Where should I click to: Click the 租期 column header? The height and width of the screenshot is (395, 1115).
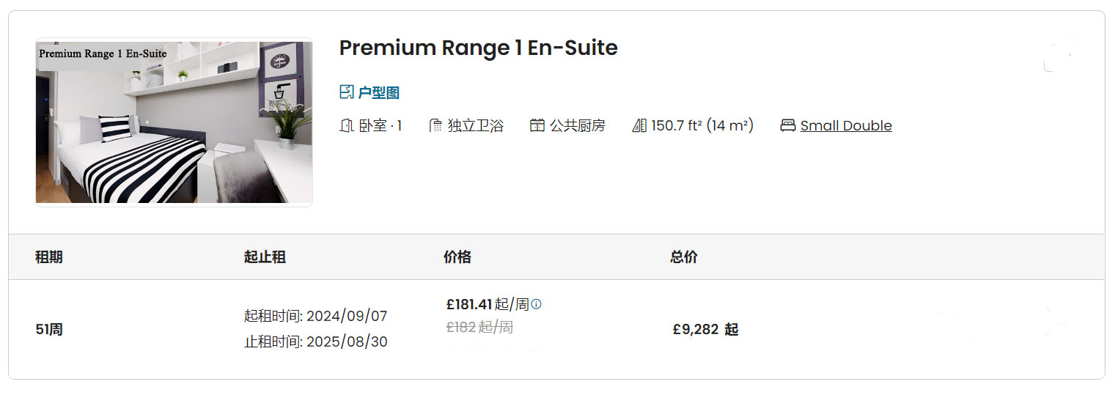[49, 257]
